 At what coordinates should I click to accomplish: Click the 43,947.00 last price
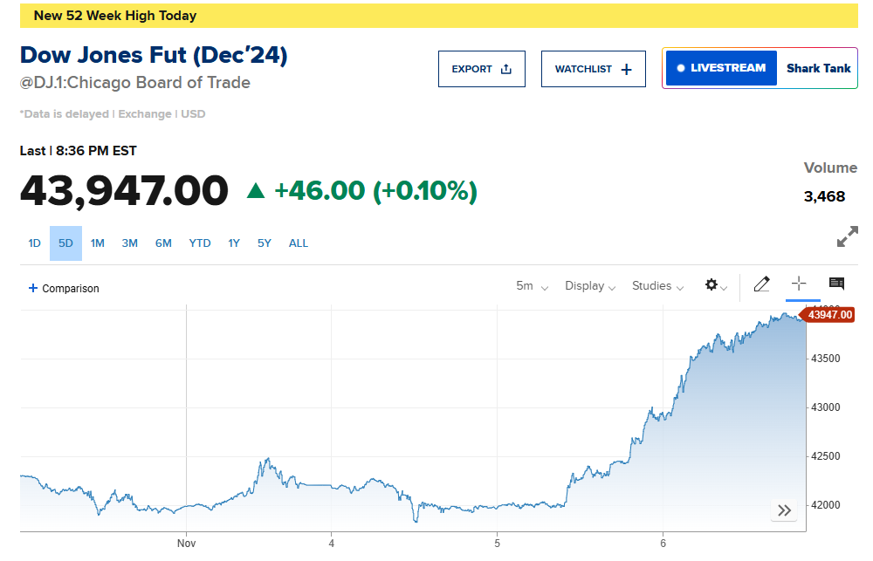[x=124, y=190]
